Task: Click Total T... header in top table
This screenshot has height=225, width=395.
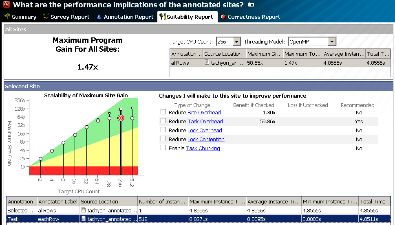Action: (x=378, y=54)
